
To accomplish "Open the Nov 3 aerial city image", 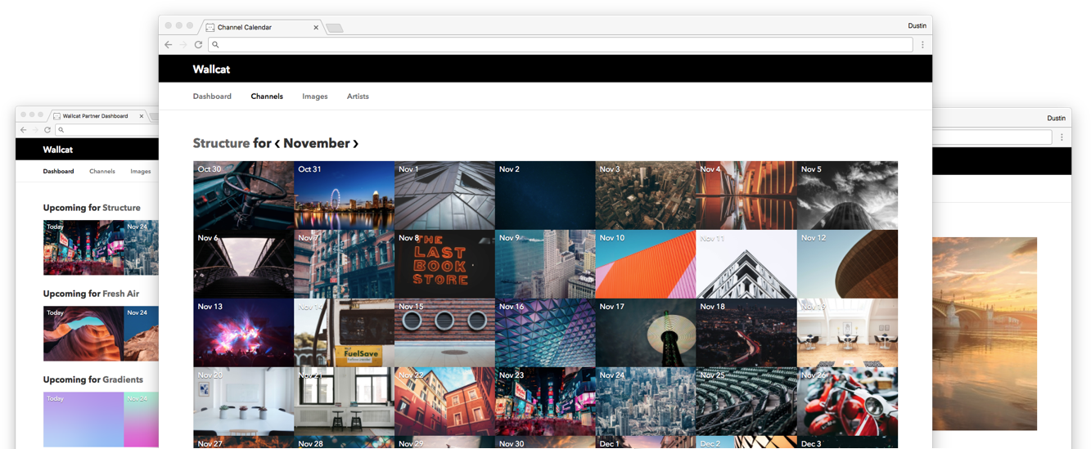I will [x=646, y=195].
